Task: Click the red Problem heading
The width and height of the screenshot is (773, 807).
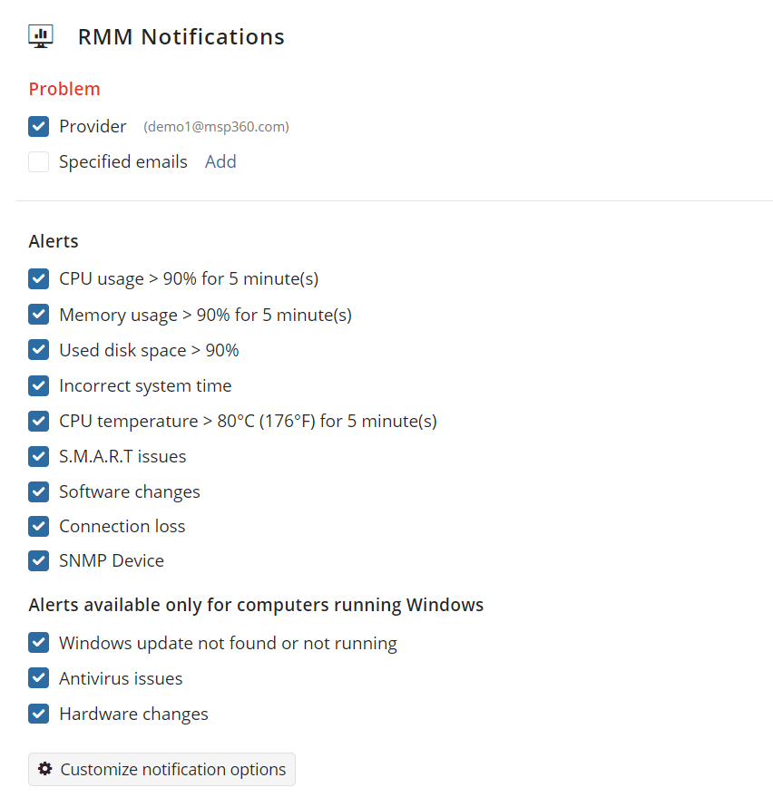Action: 64,89
